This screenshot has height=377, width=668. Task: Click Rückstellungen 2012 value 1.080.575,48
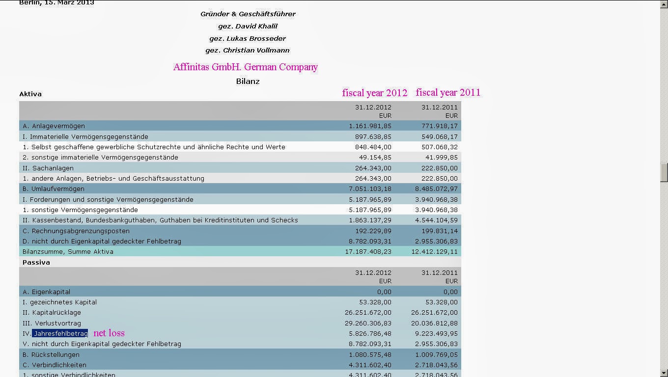[370, 354]
